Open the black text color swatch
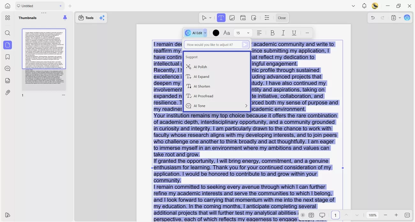This screenshot has width=415, height=222. click(216, 33)
